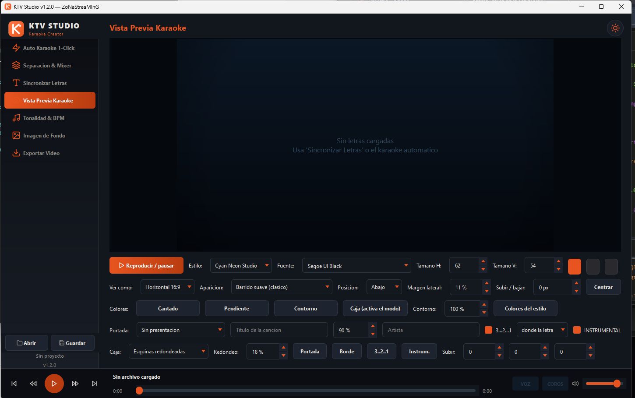Image resolution: width=635 pixels, height=398 pixels.
Task: Toggle the INSTRUMENTAL checkbox
Action: pos(577,330)
